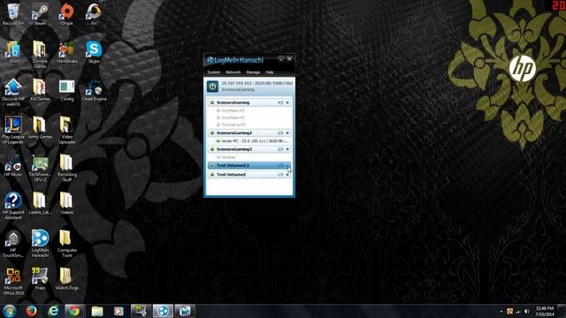Launch Internet Explorer from the taskbar
This screenshot has height=318, width=566.
[x=53, y=311]
